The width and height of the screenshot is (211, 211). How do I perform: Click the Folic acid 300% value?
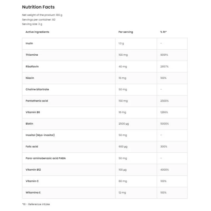[x=164, y=146]
